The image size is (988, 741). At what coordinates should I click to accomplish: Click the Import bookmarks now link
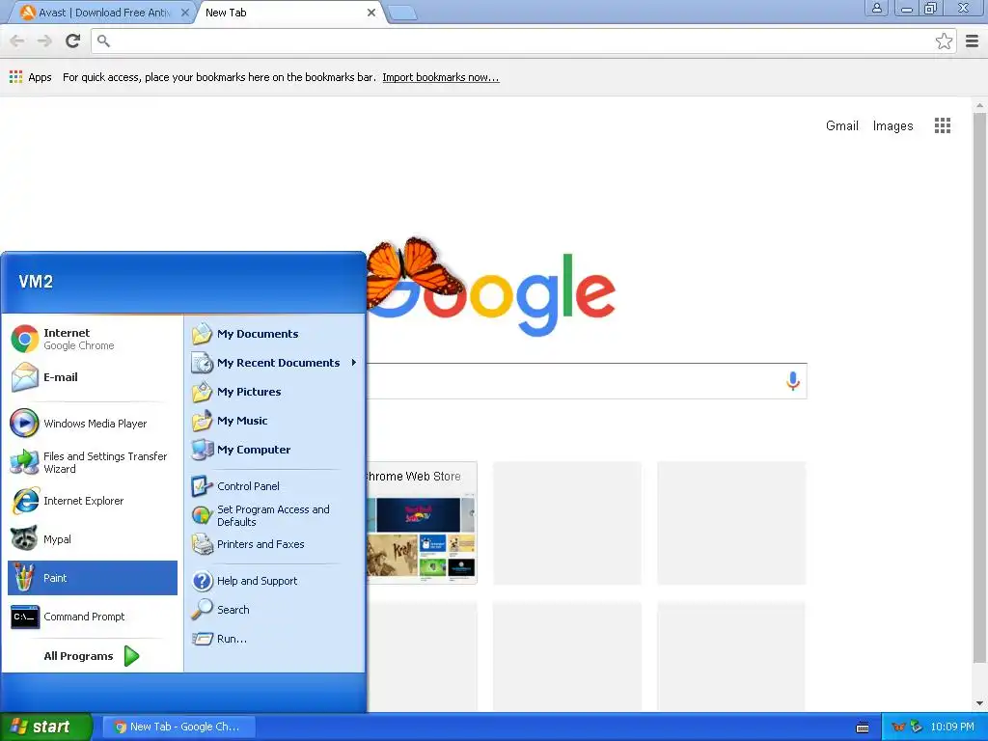(x=440, y=77)
